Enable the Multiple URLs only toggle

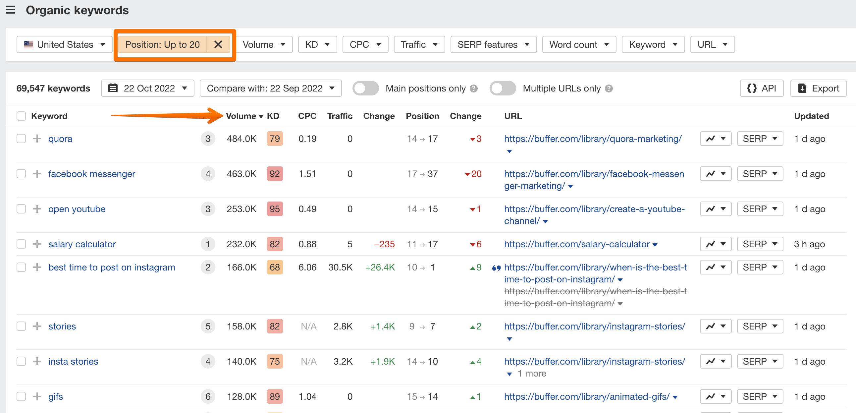tap(503, 88)
